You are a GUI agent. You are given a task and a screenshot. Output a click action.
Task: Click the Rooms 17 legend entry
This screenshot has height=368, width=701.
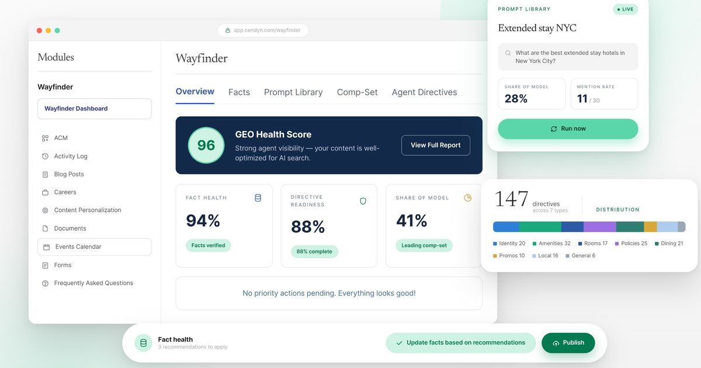[x=593, y=244]
